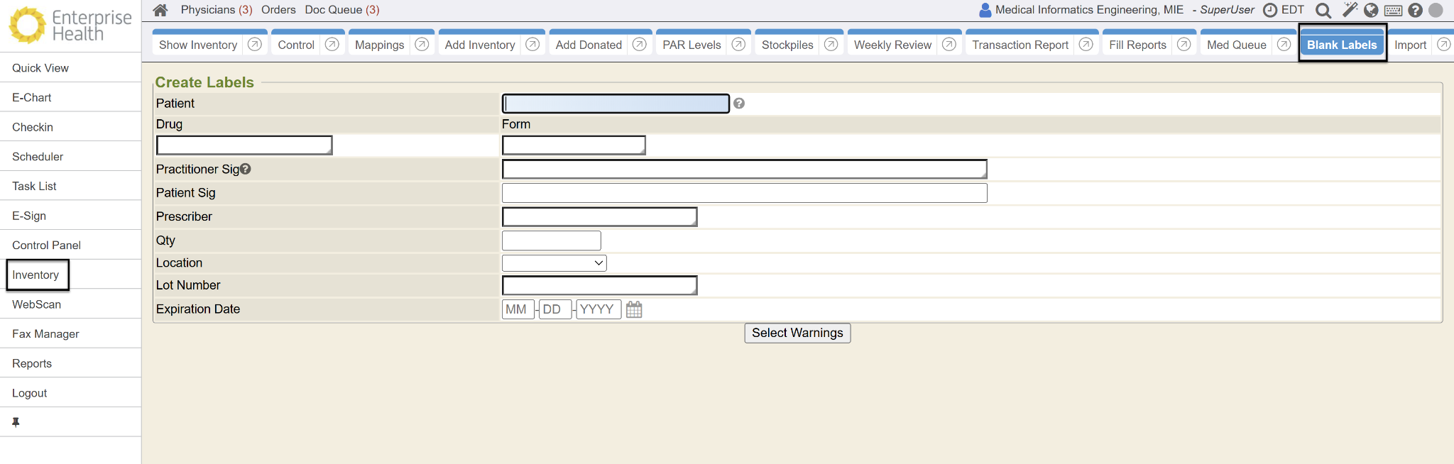Open the Expiration Date calendar picker
Viewport: 1454px width, 464px height.
pos(634,310)
